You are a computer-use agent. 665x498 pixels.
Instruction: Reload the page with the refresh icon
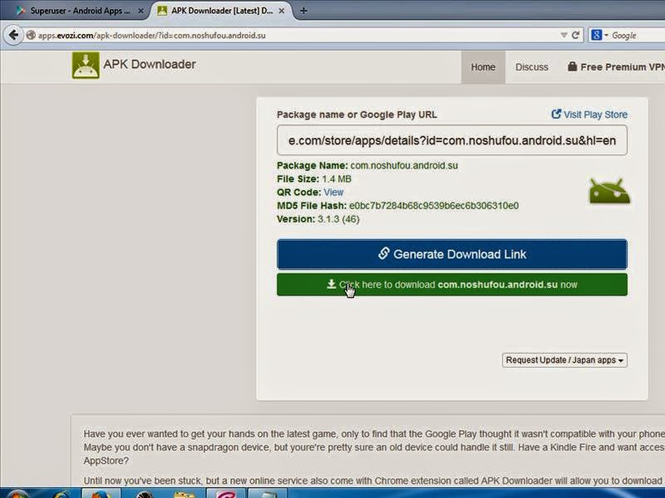pyautogui.click(x=575, y=35)
